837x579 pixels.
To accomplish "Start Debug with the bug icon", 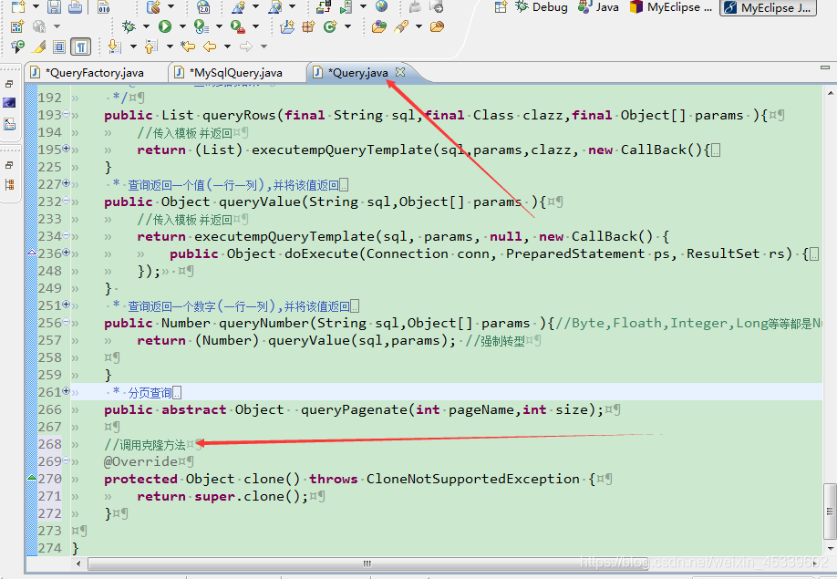I will 129,26.
